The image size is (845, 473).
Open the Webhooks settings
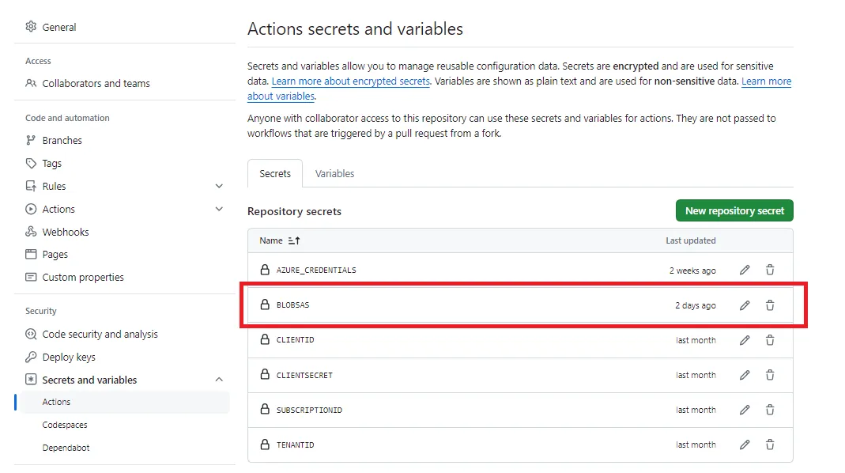[65, 232]
